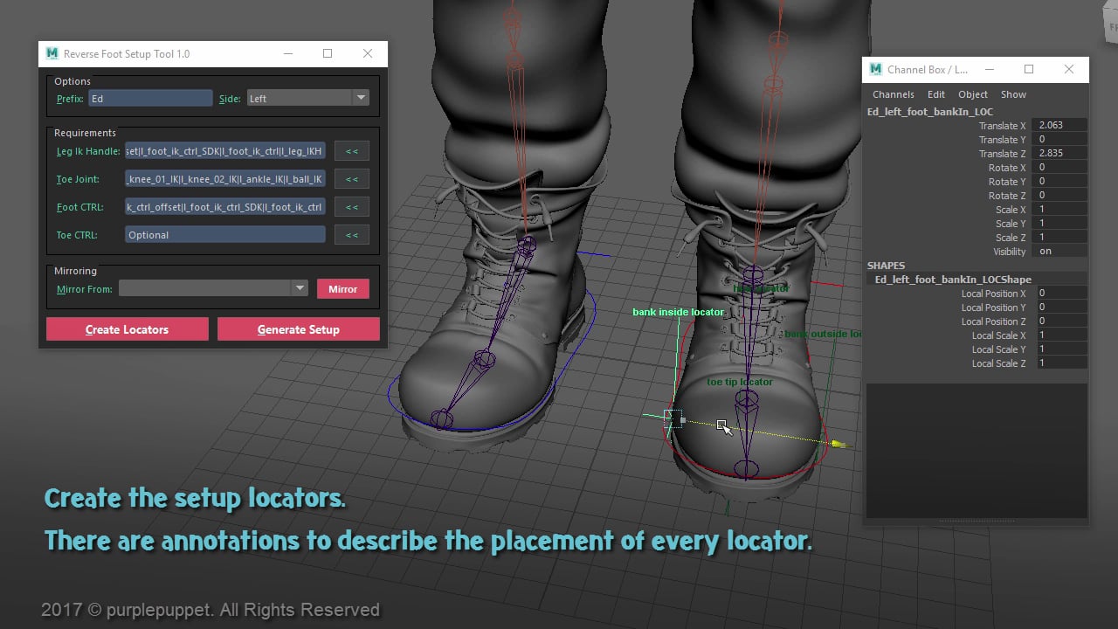This screenshot has width=1118, height=629.
Task: Open the Mirror From dropdown
Action: (x=213, y=288)
